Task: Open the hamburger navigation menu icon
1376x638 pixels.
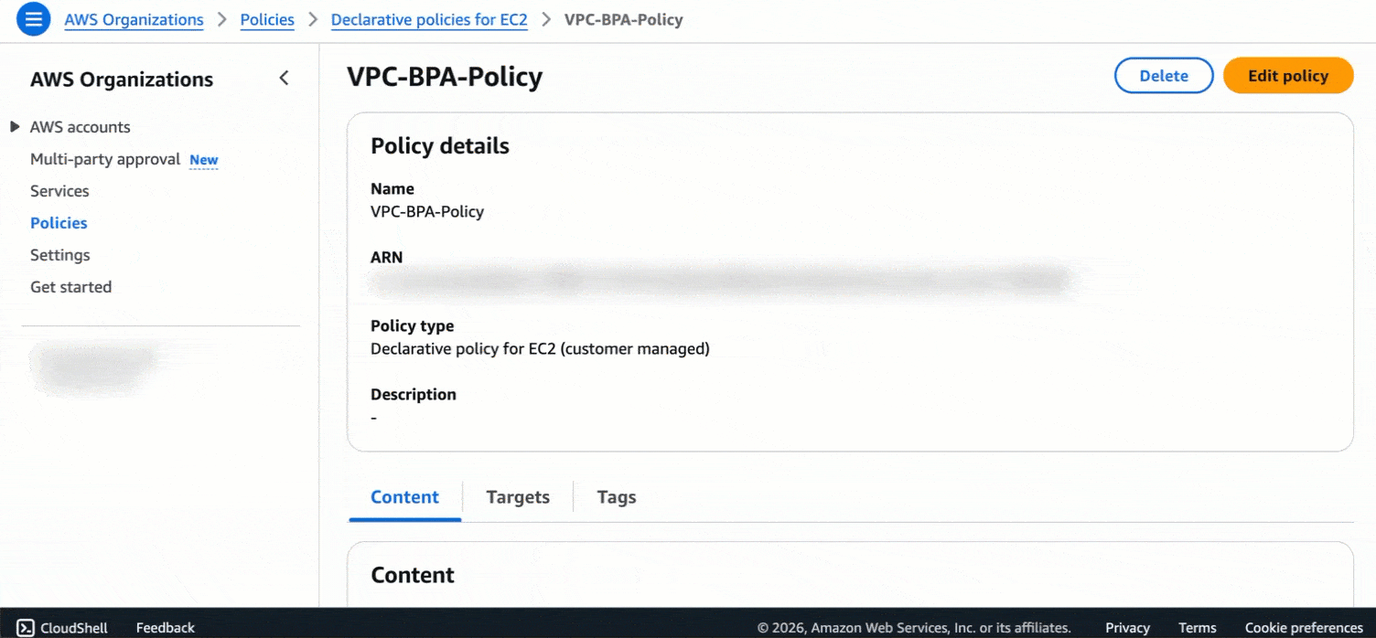Action: (x=33, y=19)
